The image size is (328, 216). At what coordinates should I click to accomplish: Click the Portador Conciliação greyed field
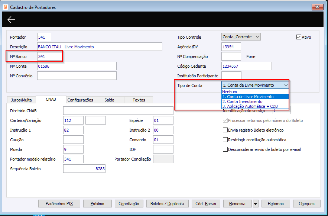point(163,159)
